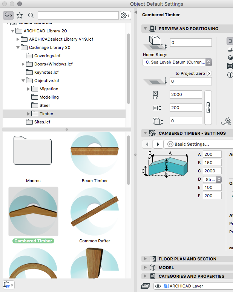Click parameter B value 150 field
233x292 pixels.
pos(212,163)
